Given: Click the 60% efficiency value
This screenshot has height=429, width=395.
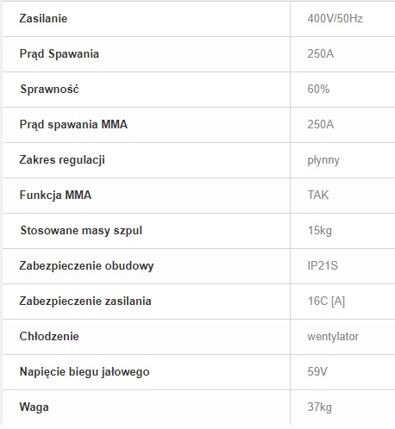Looking at the screenshot, I should click(318, 90).
